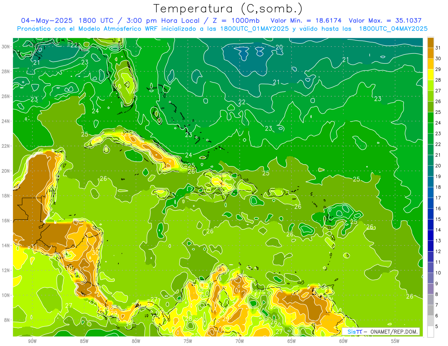The height and width of the screenshot is (346, 448).
Task: Click the "30" color bar label
Action: [x=438, y=59]
